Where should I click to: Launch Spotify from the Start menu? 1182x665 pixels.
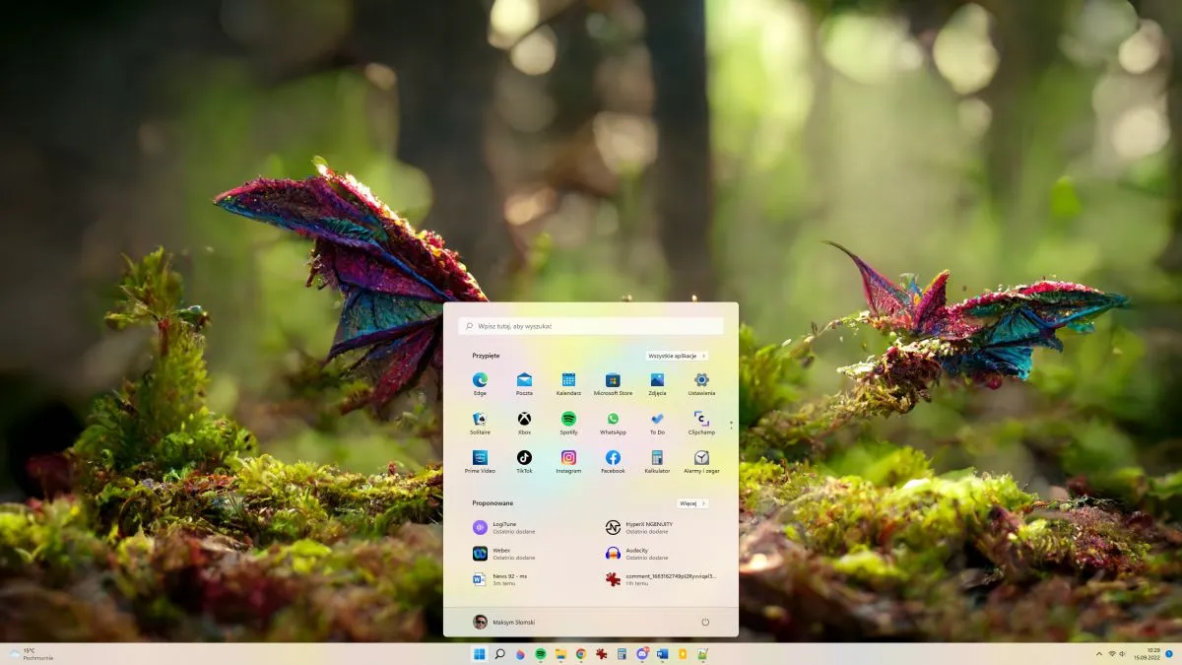coord(566,422)
